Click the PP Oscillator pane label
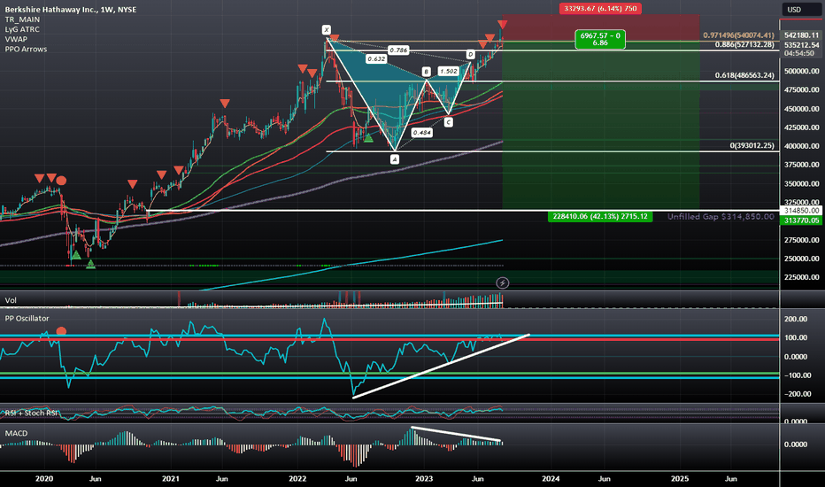 (x=27, y=319)
